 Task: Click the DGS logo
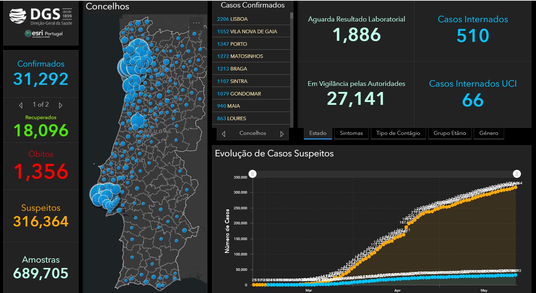pyautogui.click(x=41, y=16)
